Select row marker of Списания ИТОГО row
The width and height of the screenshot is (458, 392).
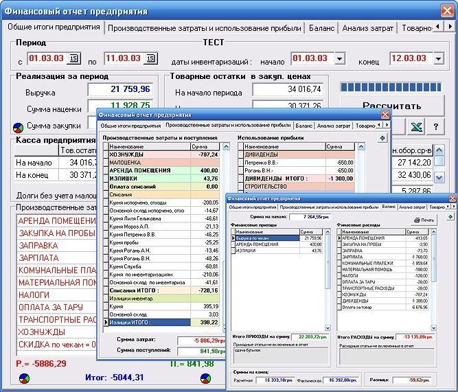click(106, 290)
